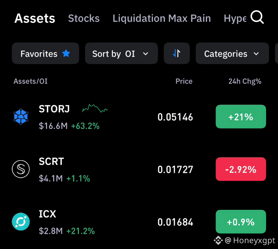This screenshot has width=278, height=249.
Task: Open the Liquidation Max Pain tab
Action: tap(162, 18)
